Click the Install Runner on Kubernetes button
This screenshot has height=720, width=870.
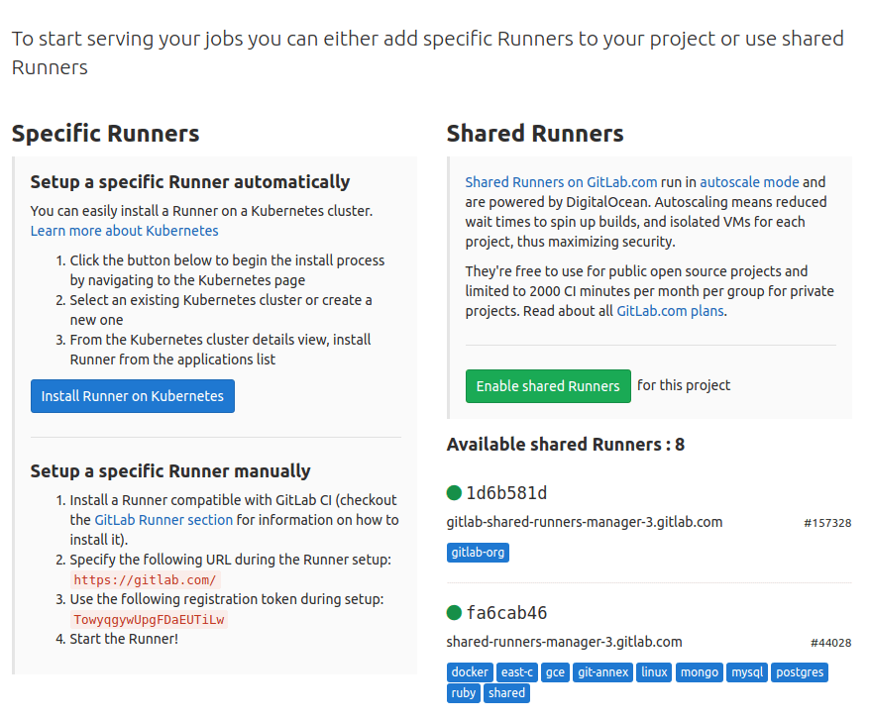(x=133, y=396)
